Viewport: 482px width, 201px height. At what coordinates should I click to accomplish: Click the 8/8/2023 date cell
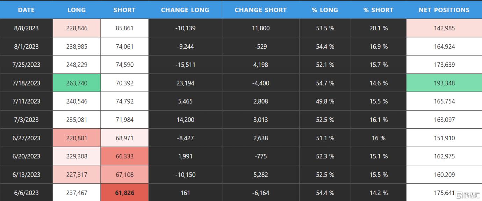point(27,28)
